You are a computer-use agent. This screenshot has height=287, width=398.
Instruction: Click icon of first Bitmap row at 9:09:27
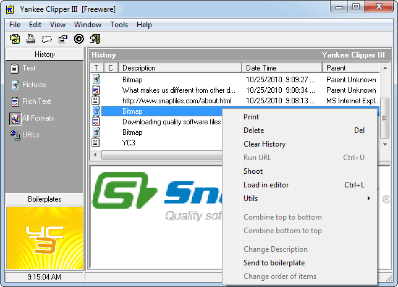[96, 79]
